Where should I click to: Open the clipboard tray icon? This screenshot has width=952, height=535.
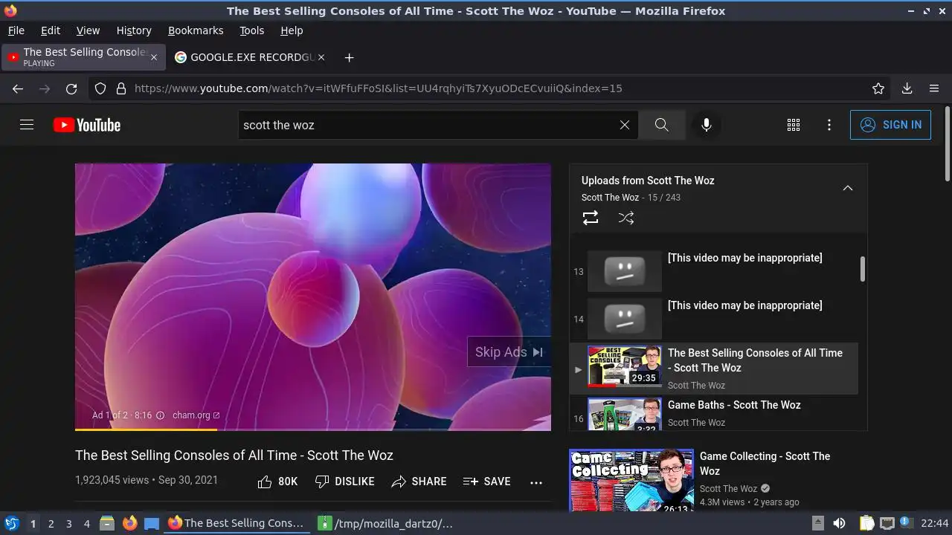867,523
